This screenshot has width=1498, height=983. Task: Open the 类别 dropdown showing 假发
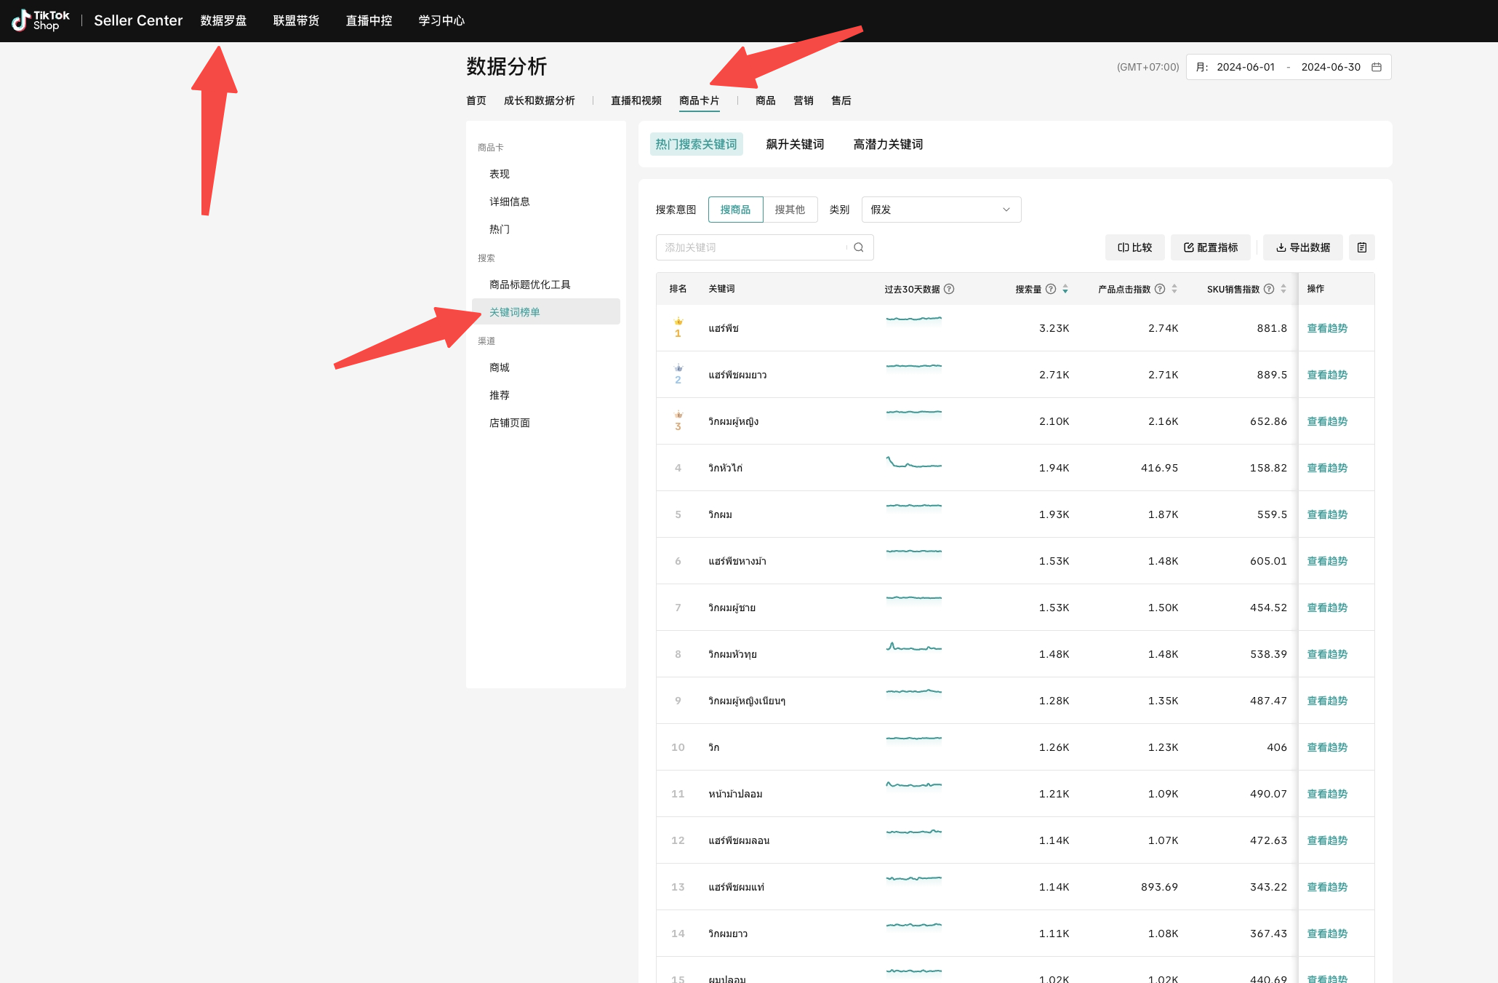click(x=940, y=210)
